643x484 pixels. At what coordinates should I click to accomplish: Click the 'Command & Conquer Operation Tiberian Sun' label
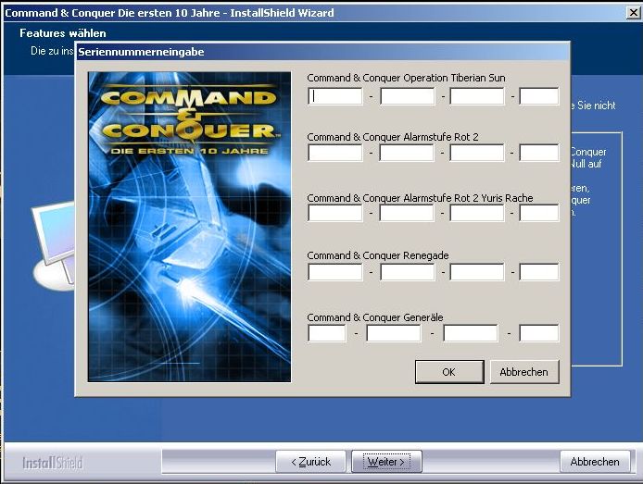pos(406,78)
